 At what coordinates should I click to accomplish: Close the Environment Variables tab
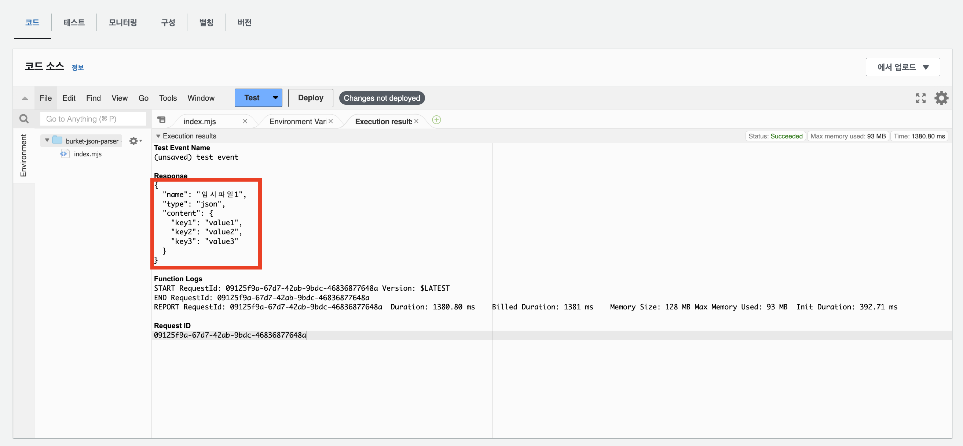330,121
